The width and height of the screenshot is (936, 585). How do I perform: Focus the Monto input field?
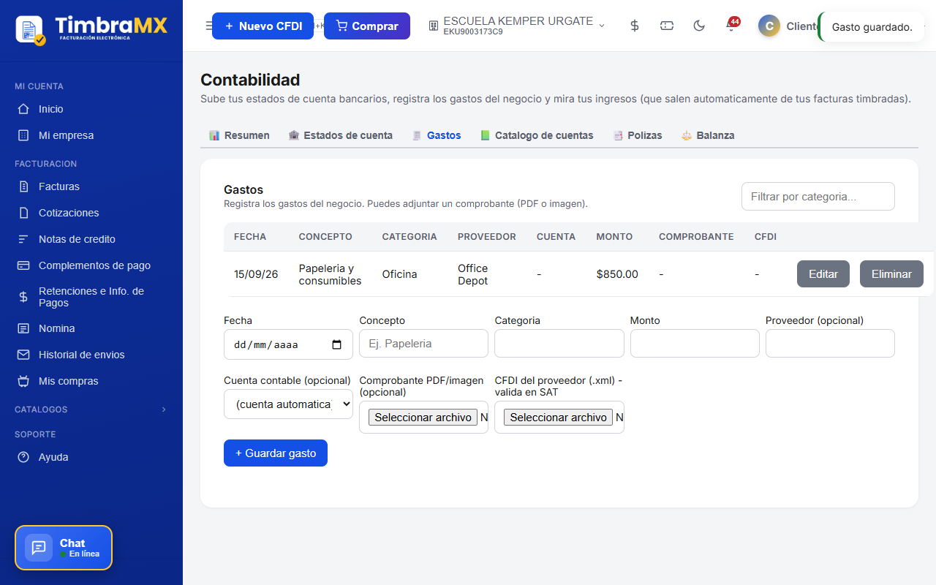(695, 344)
